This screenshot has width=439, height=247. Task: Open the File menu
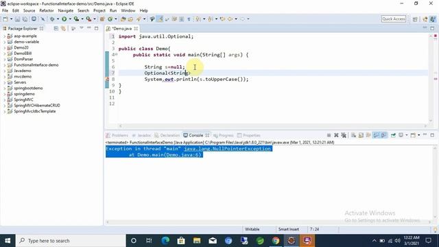(x=5, y=11)
